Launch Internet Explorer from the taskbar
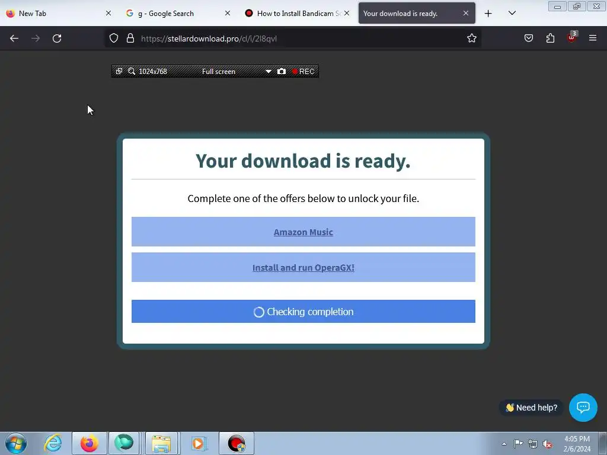The height and width of the screenshot is (455, 607). click(53, 443)
